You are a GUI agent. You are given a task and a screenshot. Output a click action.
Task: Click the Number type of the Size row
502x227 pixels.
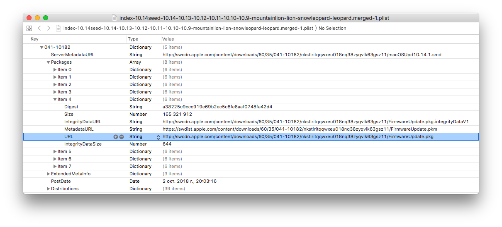click(x=138, y=114)
